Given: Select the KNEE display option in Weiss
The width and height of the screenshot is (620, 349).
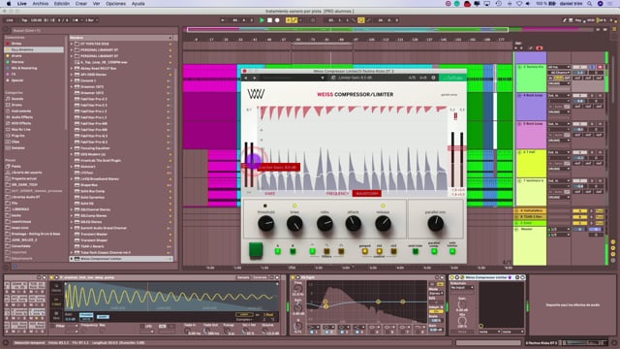Looking at the screenshot, I should 269,194.
